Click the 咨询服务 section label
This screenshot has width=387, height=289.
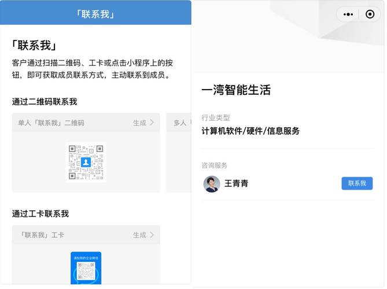click(x=215, y=165)
